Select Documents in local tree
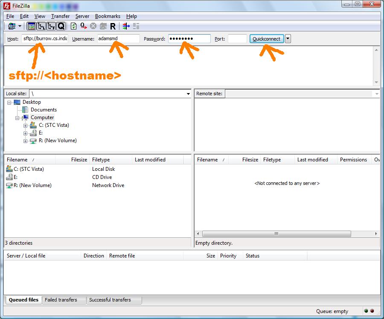 pos(44,110)
